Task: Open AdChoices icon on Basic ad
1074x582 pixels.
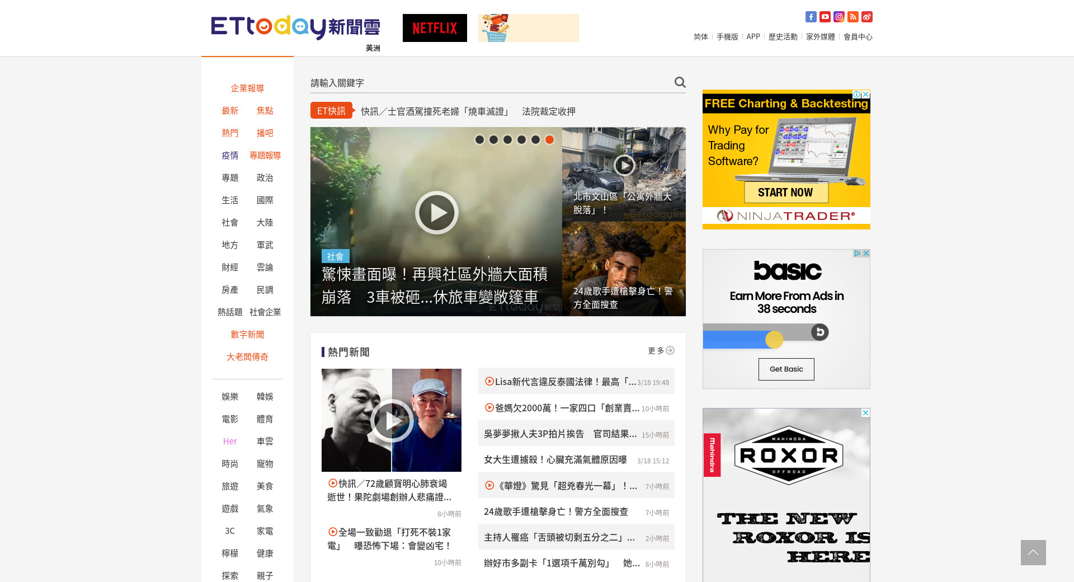Action: [857, 254]
